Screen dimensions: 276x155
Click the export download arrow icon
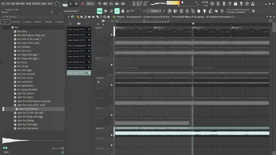pos(253,4)
